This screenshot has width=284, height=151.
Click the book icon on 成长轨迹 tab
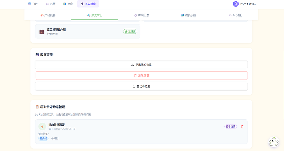[182, 15]
